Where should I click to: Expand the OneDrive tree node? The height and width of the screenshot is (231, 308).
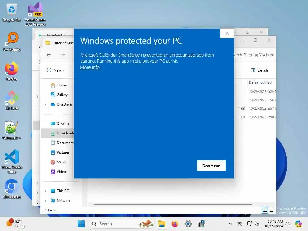[x=45, y=104]
